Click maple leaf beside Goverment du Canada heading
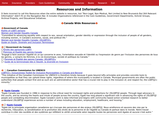The image size is (159, 119). pos(2,47)
